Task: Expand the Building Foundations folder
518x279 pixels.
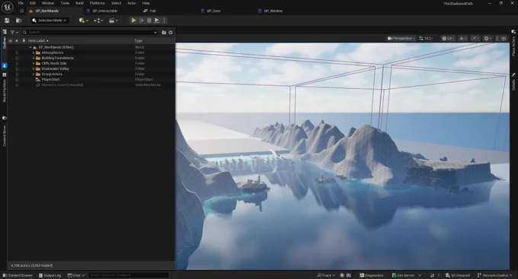Action: tap(34, 58)
